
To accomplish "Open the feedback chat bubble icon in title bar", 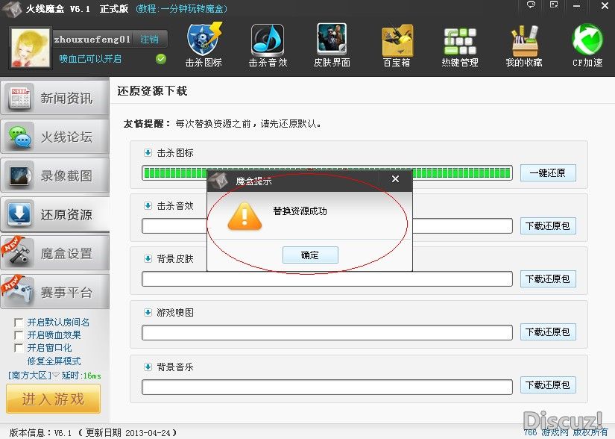I will tap(531, 4).
